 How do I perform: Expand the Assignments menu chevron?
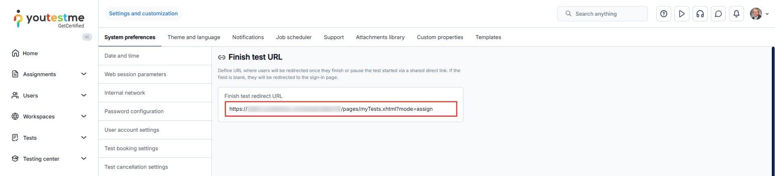tap(84, 74)
